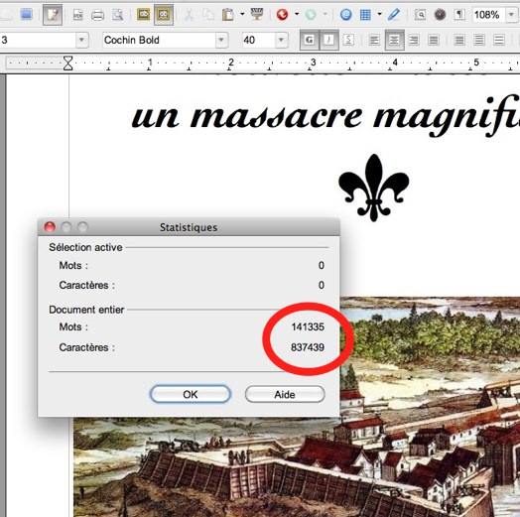Click the Paste clipboard icon
Screen dimensions: 520x517
(x=228, y=15)
